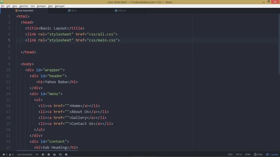
Task: Open the Selection menu
Action: [x=24, y=6]
